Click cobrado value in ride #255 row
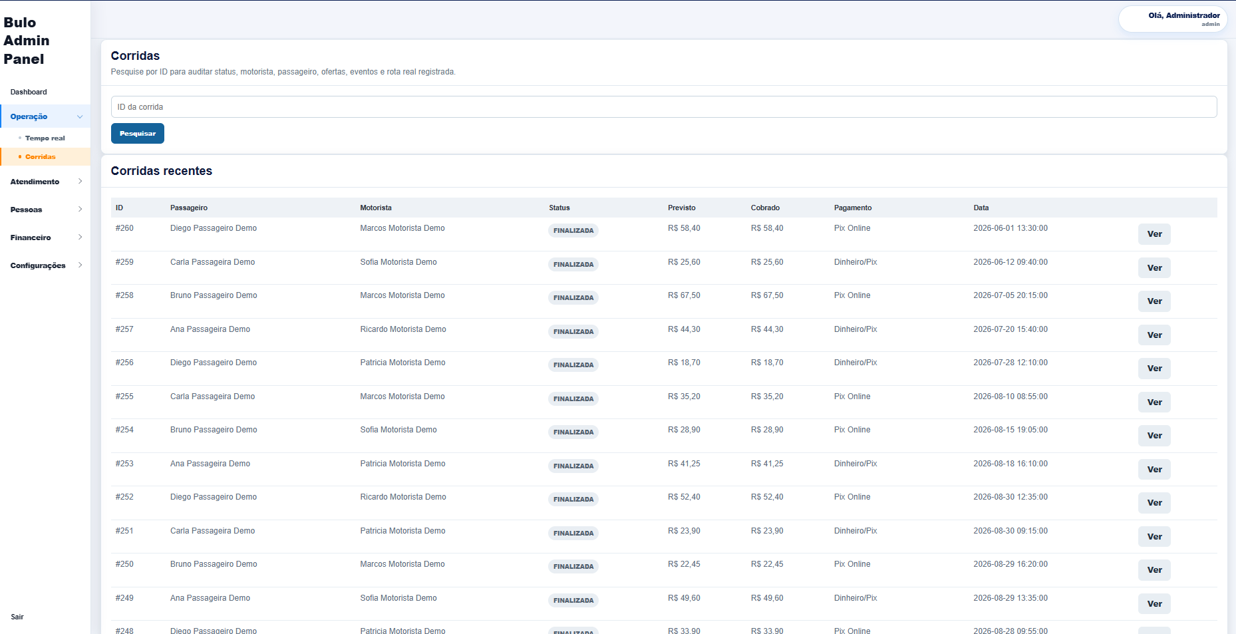The width and height of the screenshot is (1236, 634). pyautogui.click(x=767, y=396)
